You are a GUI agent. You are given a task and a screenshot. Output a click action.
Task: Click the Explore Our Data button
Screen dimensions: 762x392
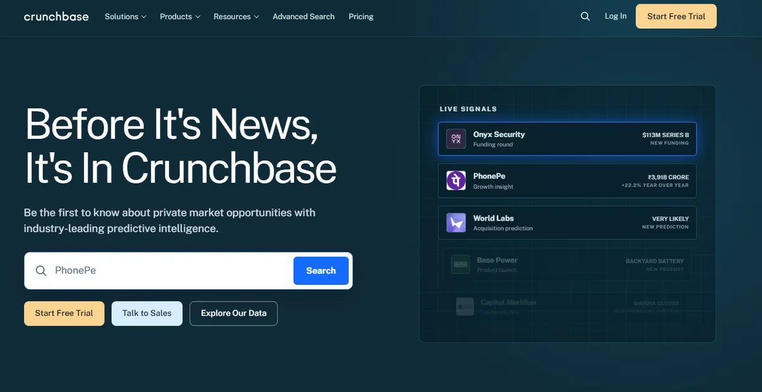click(234, 313)
